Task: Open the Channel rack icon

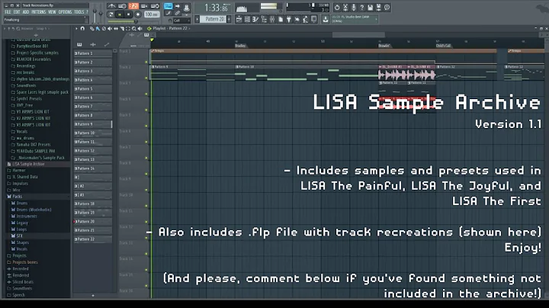Action: 247,19
